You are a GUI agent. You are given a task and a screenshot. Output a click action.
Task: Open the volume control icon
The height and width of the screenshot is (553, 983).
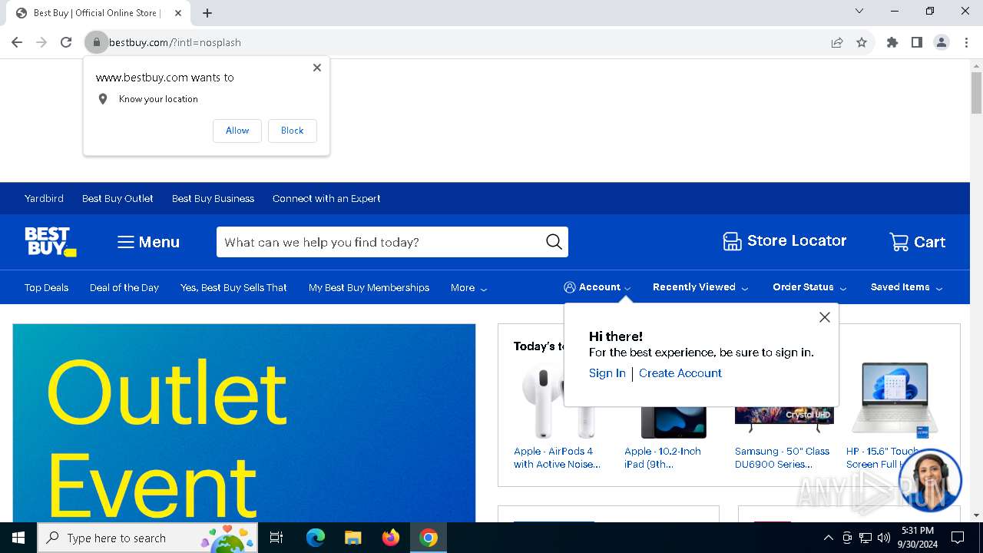tap(884, 538)
